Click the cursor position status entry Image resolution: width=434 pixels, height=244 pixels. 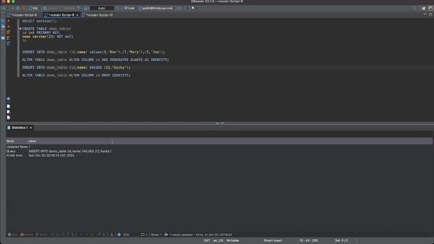pos(309,241)
